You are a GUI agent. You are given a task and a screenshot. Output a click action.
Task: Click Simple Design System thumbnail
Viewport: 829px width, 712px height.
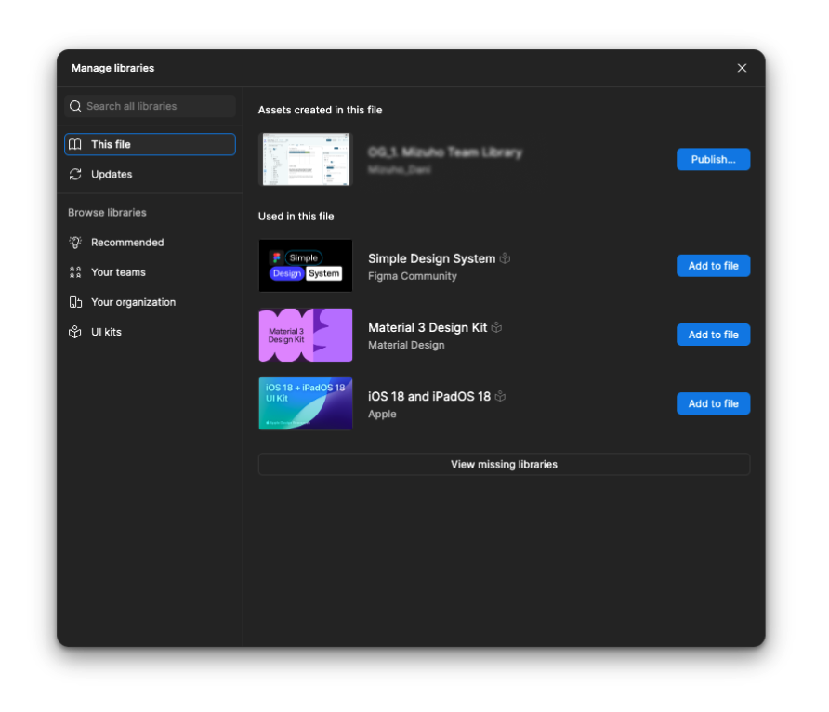point(306,265)
